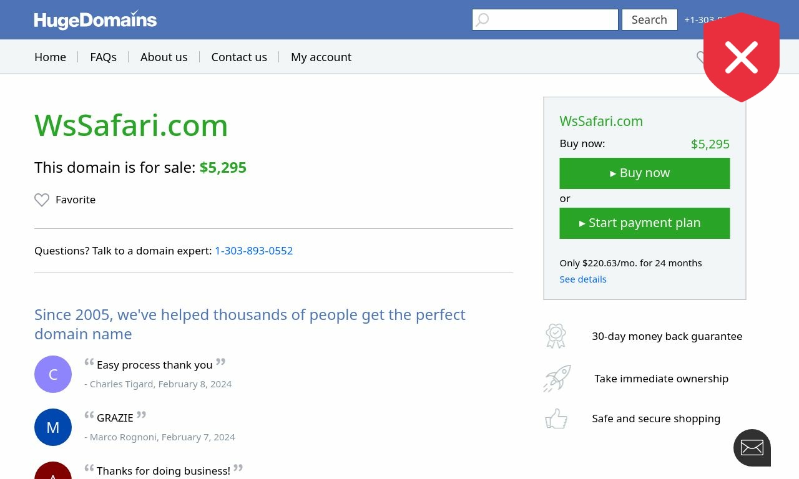799x479 pixels.
Task: Click Start payment plan button
Action: [645, 223]
